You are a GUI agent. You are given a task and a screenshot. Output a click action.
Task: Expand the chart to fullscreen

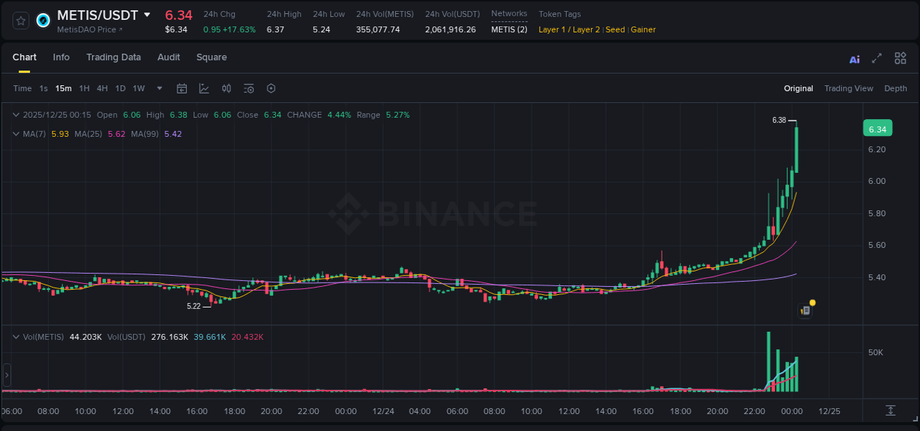pyautogui.click(x=877, y=58)
